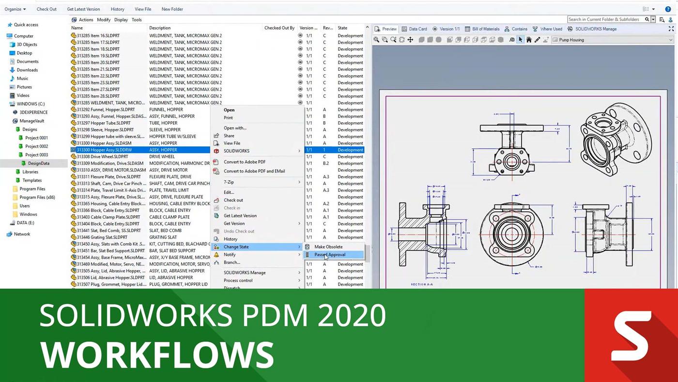Image resolution: width=678 pixels, height=382 pixels.
Task: Select the Pan tool above the drawing preview
Action: click(x=410, y=40)
